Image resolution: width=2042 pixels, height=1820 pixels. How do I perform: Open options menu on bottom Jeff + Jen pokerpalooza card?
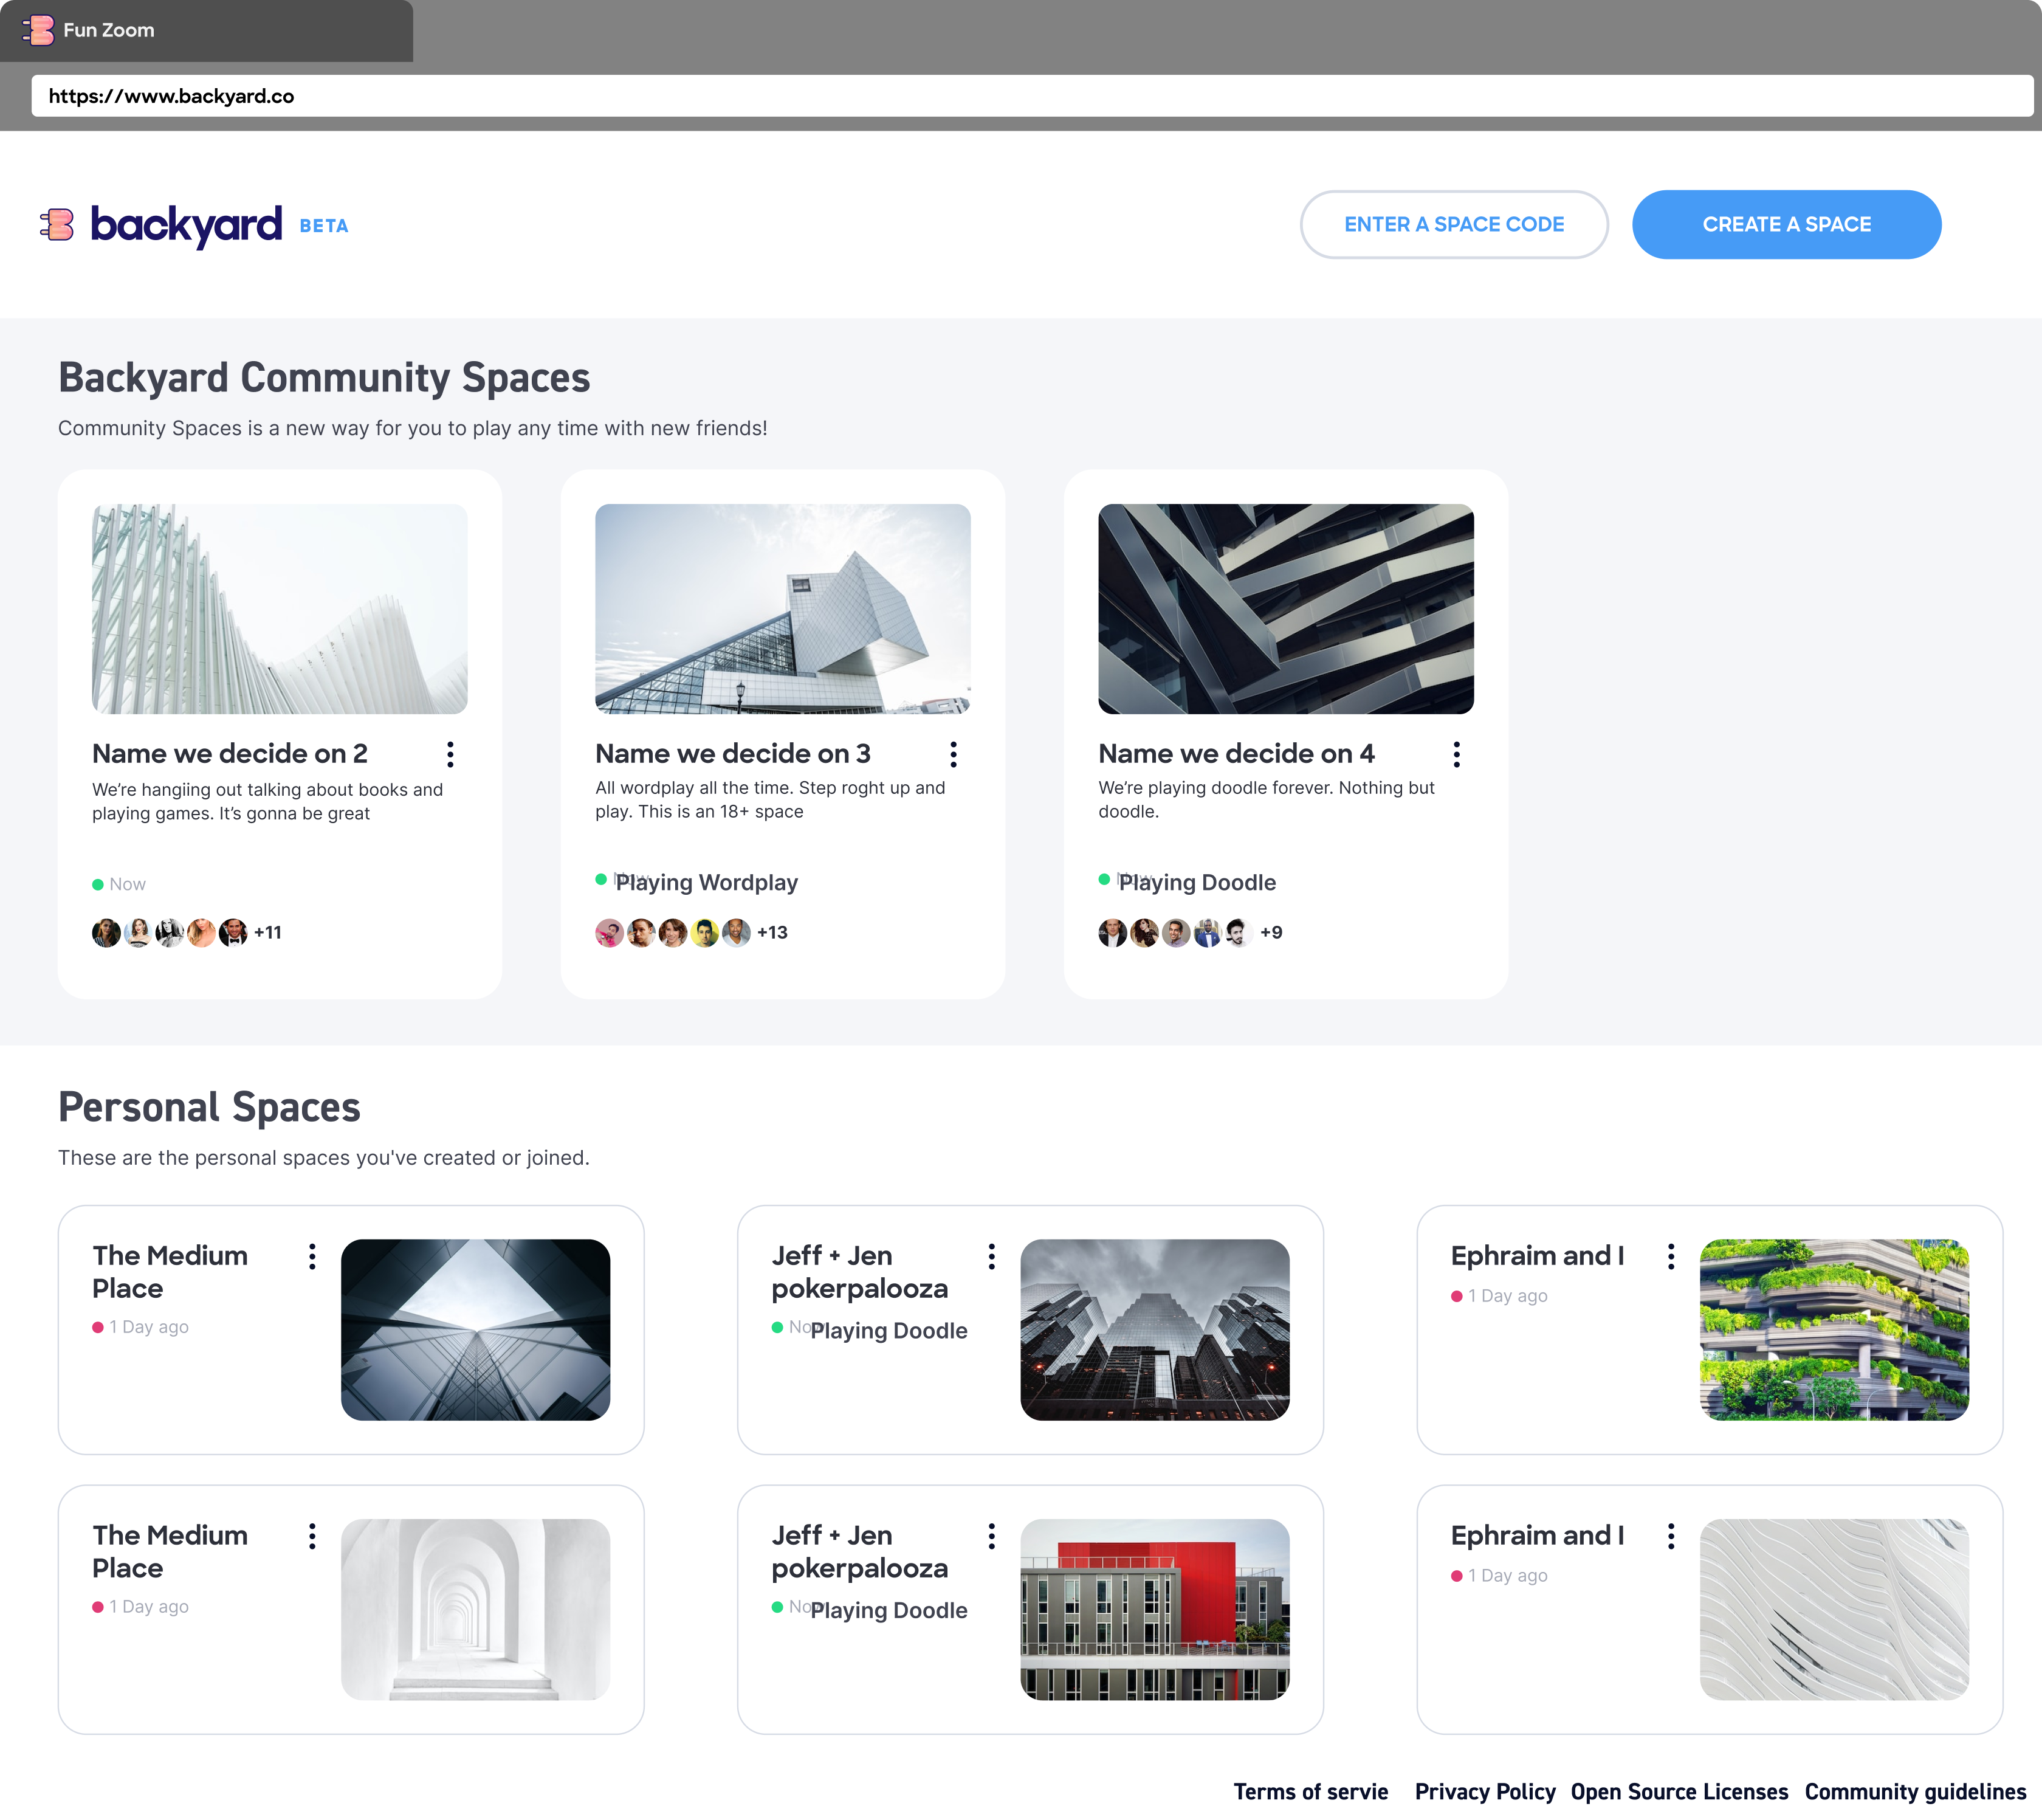(991, 1536)
